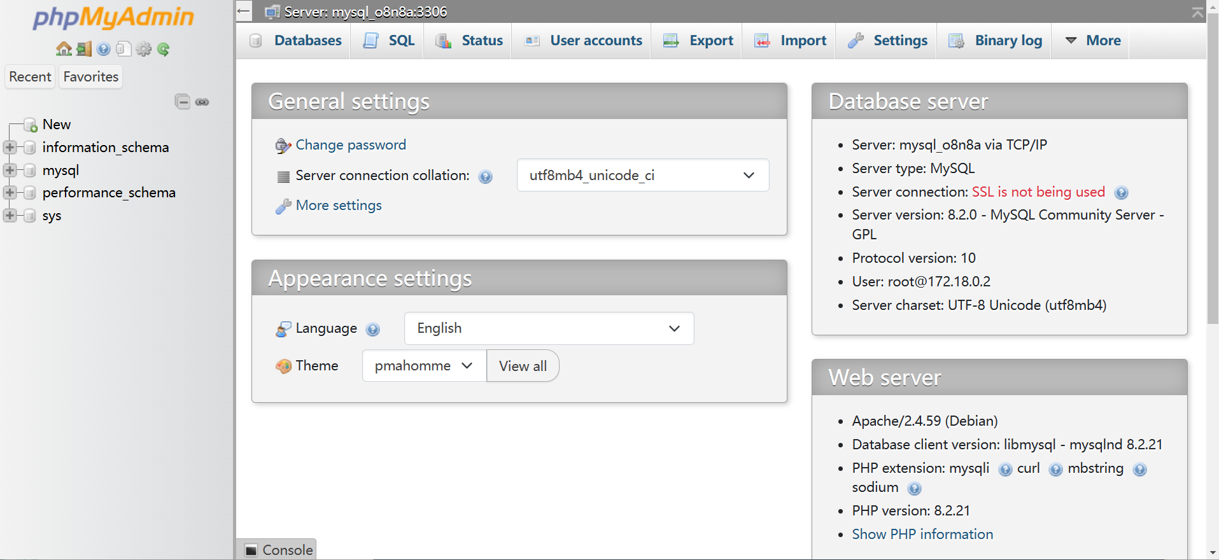Click the phpMyAdmin logo
This screenshot has width=1219, height=560.
113,17
